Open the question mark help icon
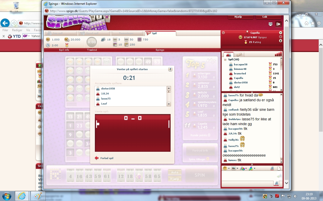This screenshot has height=201, width=323. pyautogui.click(x=170, y=69)
